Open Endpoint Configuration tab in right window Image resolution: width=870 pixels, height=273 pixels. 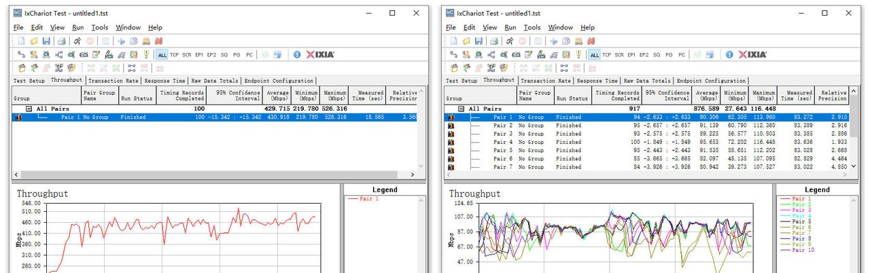pyautogui.click(x=711, y=81)
